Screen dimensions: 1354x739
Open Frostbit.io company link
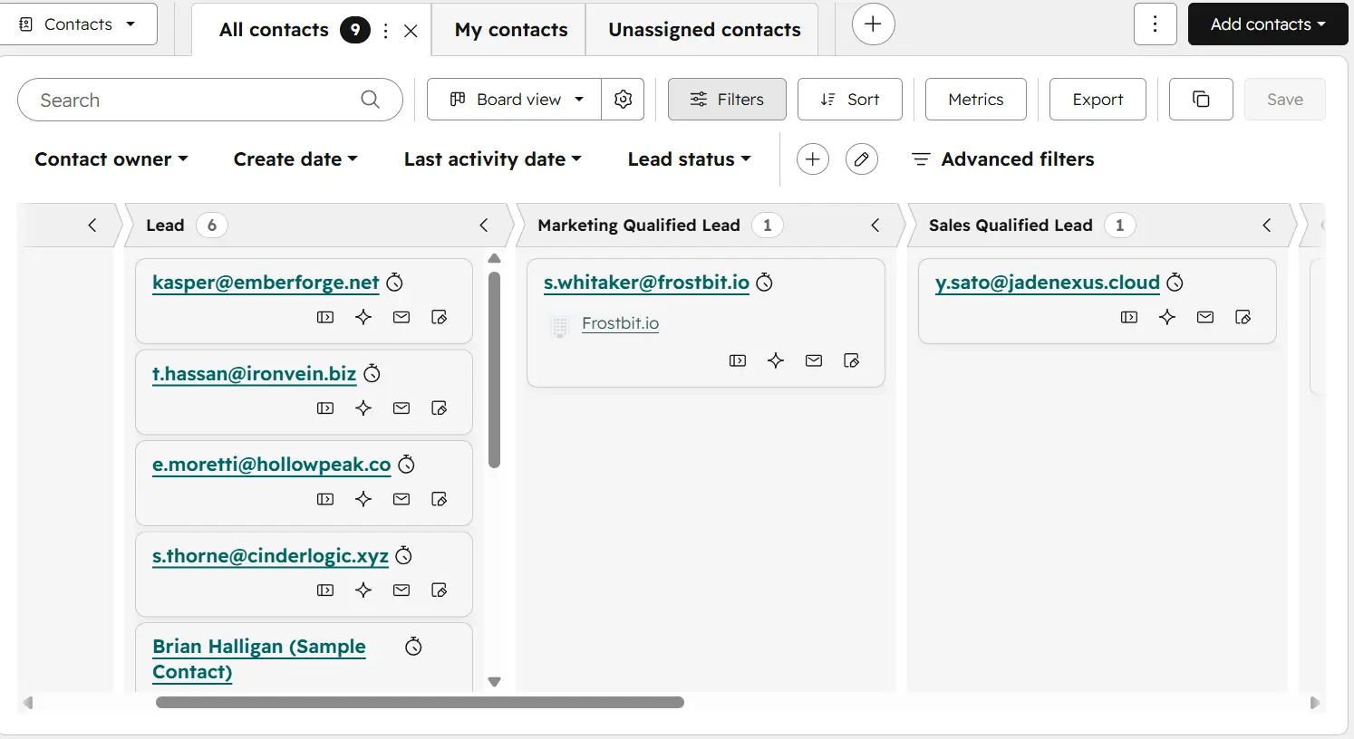(x=620, y=323)
